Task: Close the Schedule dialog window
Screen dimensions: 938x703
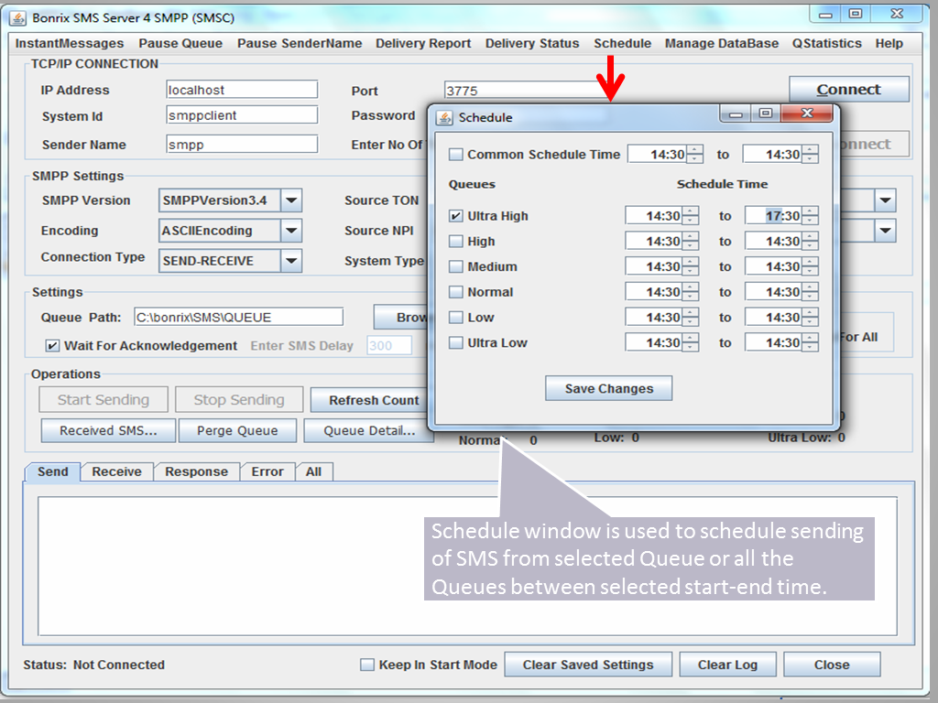Action: (x=806, y=113)
